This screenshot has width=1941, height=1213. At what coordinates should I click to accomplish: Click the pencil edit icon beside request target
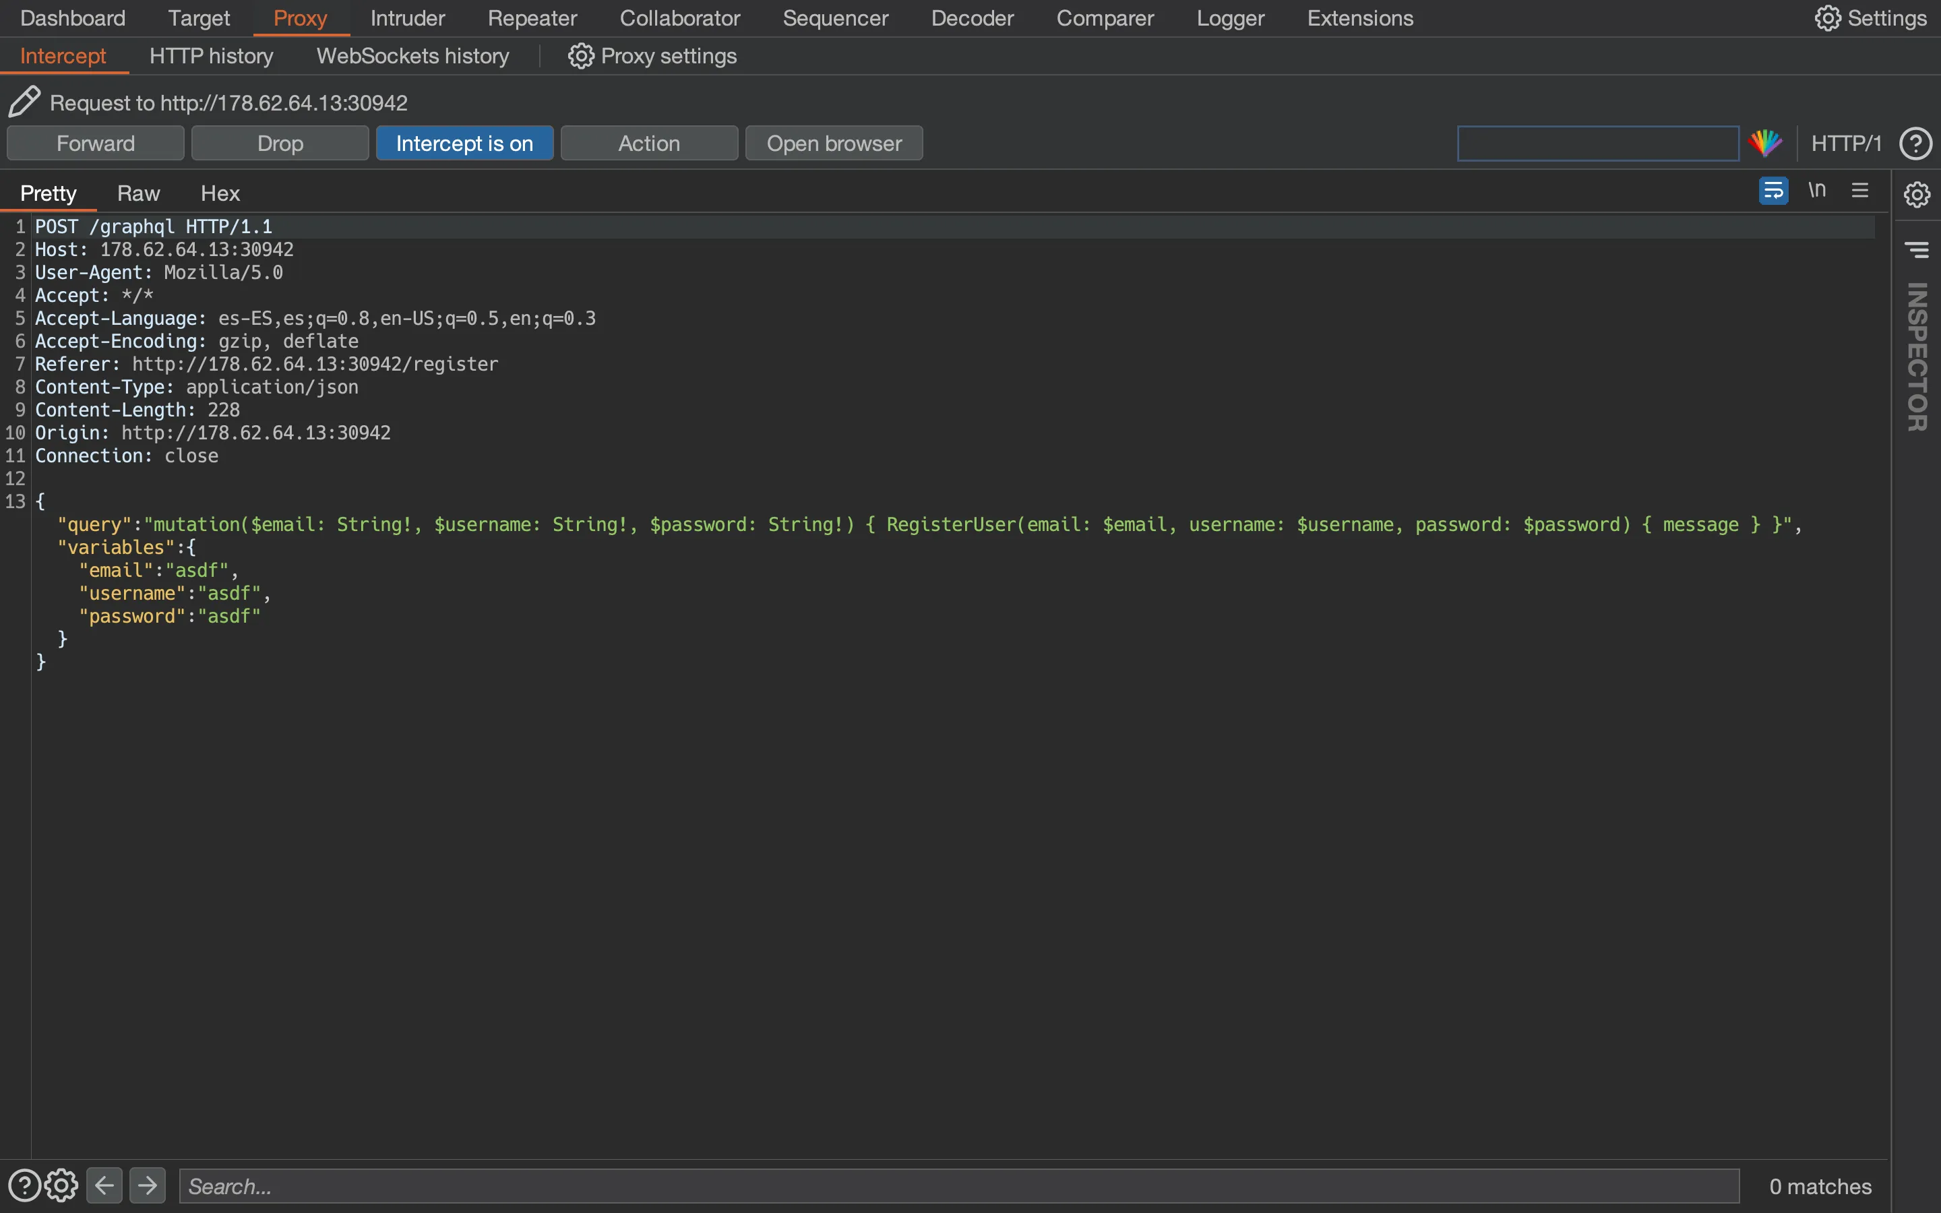tap(24, 102)
